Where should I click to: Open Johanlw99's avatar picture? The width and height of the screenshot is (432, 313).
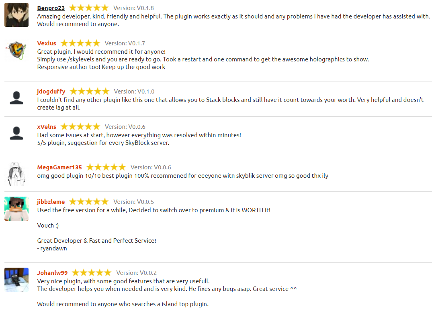click(x=16, y=279)
